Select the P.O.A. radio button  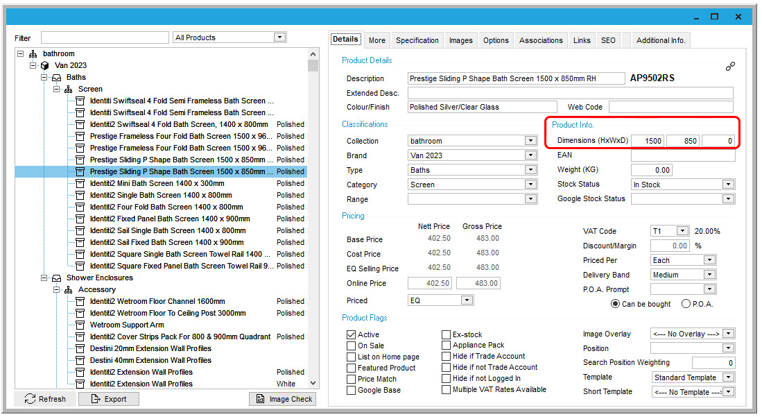[686, 304]
